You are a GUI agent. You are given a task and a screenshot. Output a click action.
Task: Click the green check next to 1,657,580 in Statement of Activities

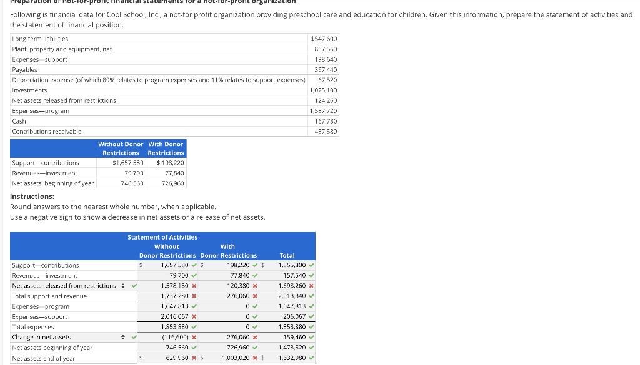[x=194, y=265]
